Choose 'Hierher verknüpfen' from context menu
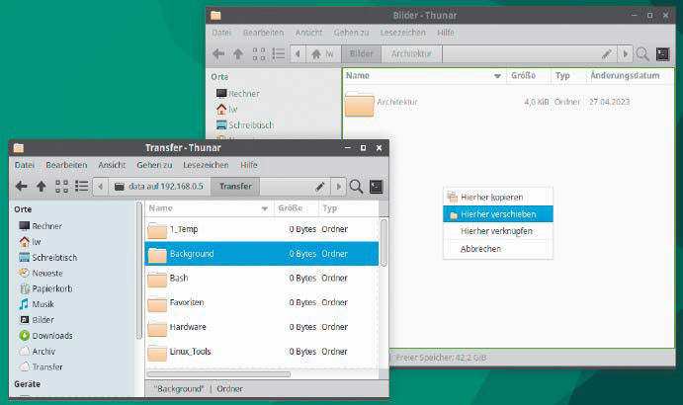683x405 pixels. pos(498,231)
